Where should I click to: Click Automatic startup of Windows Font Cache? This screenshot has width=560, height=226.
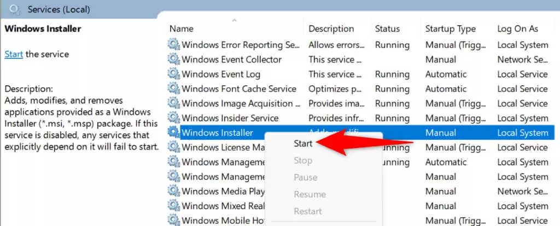pyautogui.click(x=446, y=89)
